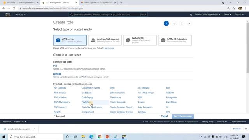Cancel the role creation

pos(164,116)
